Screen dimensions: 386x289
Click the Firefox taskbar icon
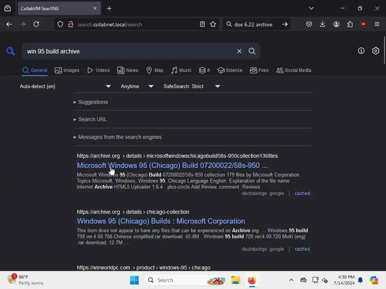tap(252, 280)
